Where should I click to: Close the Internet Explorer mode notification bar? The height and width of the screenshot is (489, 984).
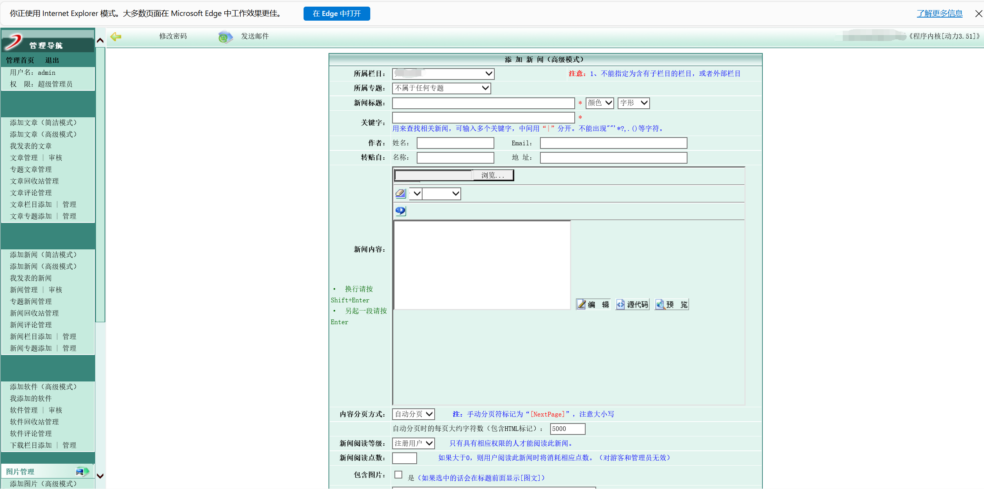[979, 14]
